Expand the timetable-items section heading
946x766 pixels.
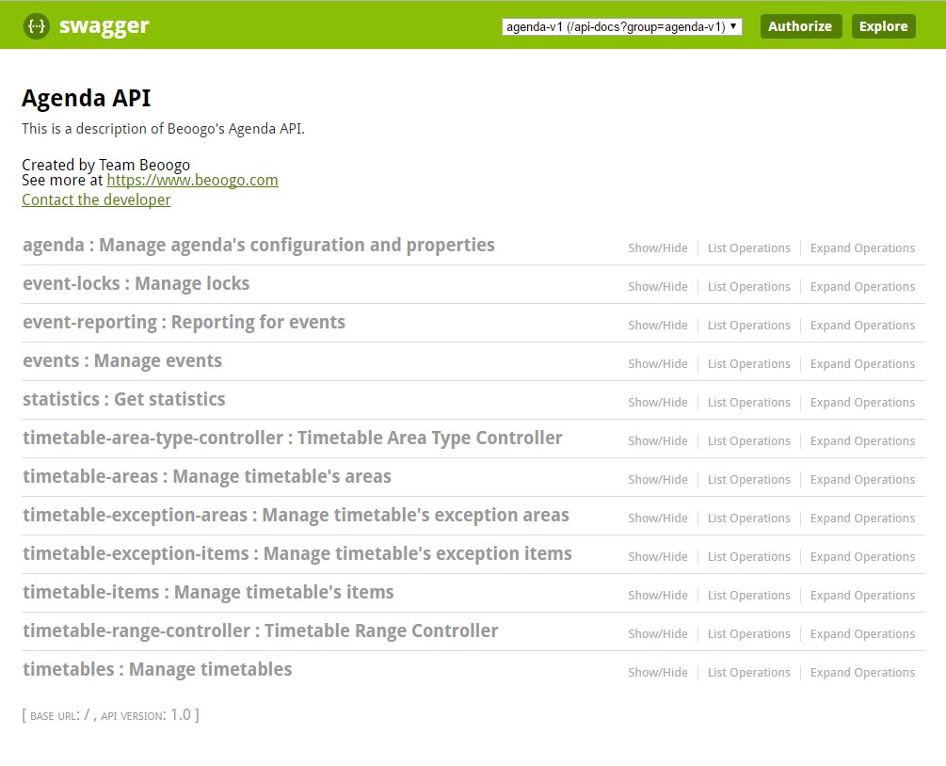click(x=208, y=592)
